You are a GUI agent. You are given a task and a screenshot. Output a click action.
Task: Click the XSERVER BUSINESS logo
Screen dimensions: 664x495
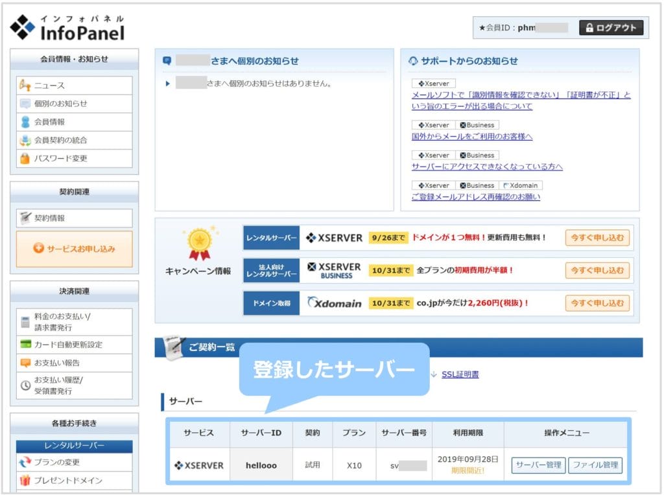334,270
